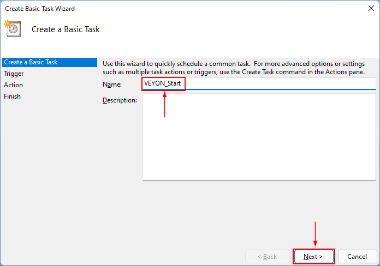Click the Create Basic Task Wizard title bar
The width and height of the screenshot is (380, 266).
[x=164, y=9]
